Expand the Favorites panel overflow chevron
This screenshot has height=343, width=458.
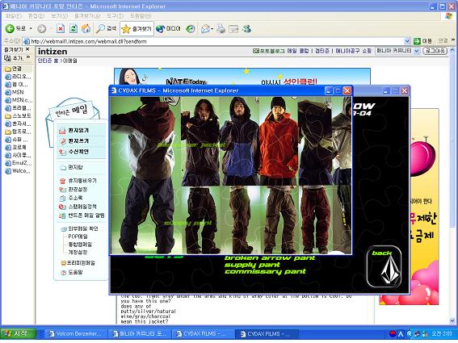(28, 57)
